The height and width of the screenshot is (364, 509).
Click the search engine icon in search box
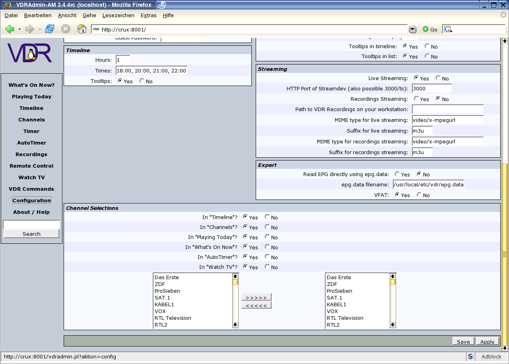[448, 29]
